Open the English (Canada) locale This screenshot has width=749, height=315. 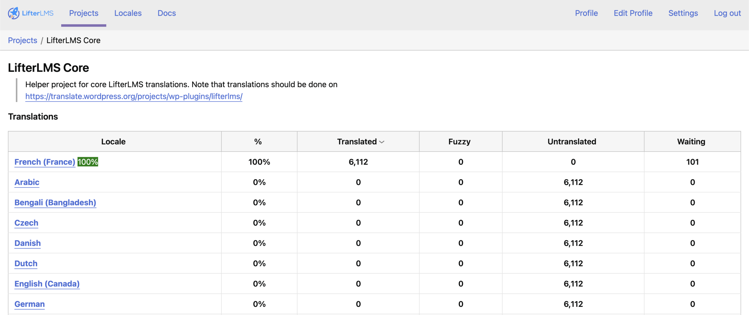(x=47, y=284)
